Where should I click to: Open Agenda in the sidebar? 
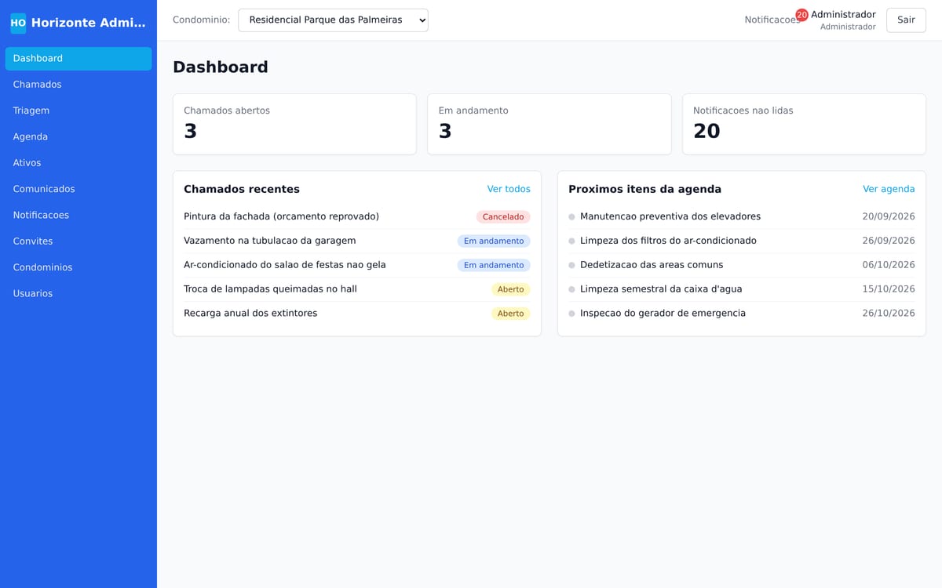point(78,137)
